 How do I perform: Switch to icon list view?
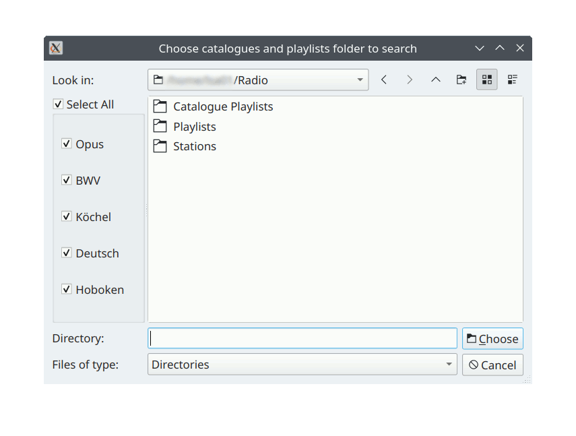[x=486, y=80]
